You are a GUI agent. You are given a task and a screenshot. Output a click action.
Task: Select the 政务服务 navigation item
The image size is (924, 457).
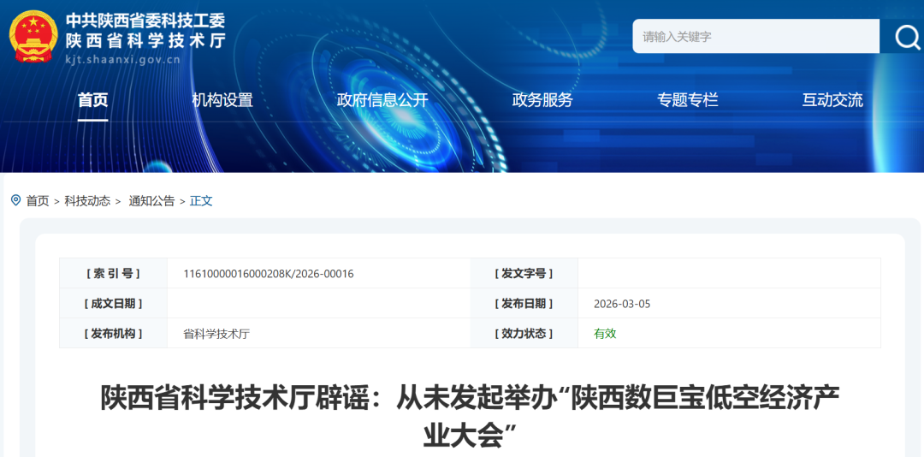542,100
